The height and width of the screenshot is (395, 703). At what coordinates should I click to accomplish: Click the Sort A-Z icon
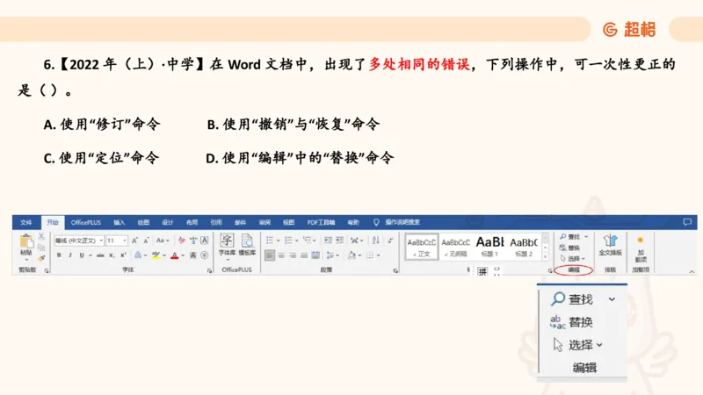[x=376, y=241]
